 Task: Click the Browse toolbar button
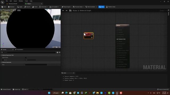pos(11,7)
